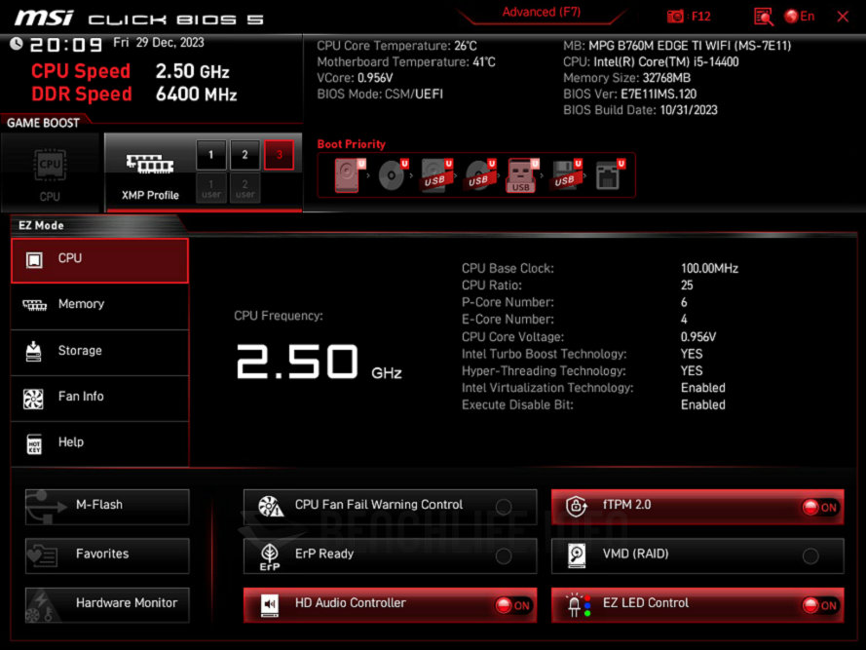Select the optical disc boot device icon
Viewport: 866px width, 650px height.
pyautogui.click(x=393, y=175)
